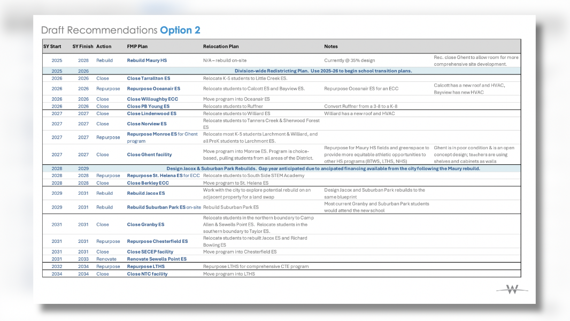Image resolution: width=570 pixels, height=321 pixels.
Task: Open the 'Rebuild Maury HS' plan entry
Action: coord(147,60)
